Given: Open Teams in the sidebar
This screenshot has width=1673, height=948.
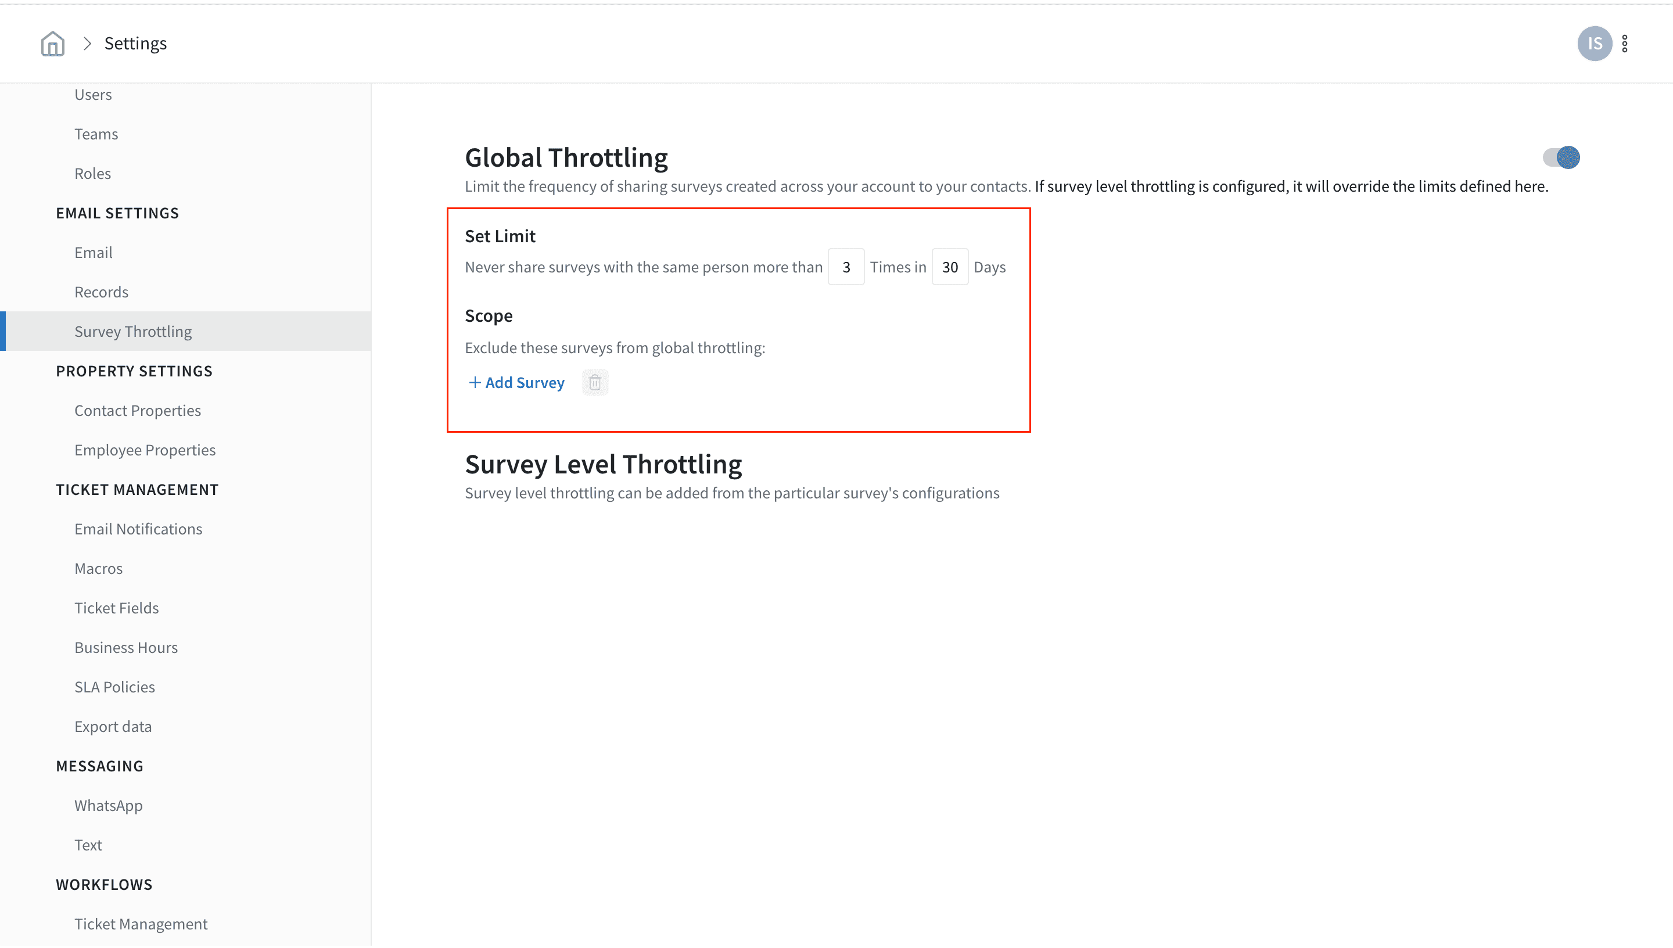Looking at the screenshot, I should [96, 134].
